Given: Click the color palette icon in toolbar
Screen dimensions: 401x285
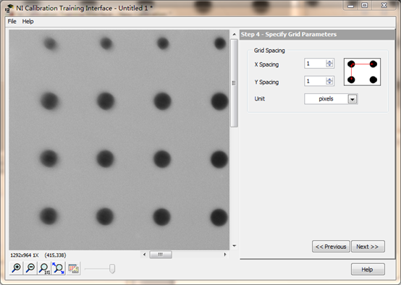Looking at the screenshot, I should (x=74, y=268).
